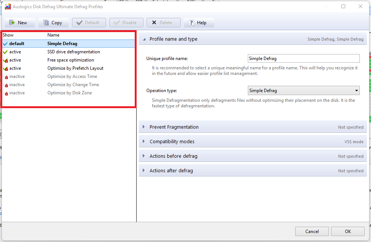Click the Unique profile name field
The image size is (371, 242).
(x=303, y=59)
